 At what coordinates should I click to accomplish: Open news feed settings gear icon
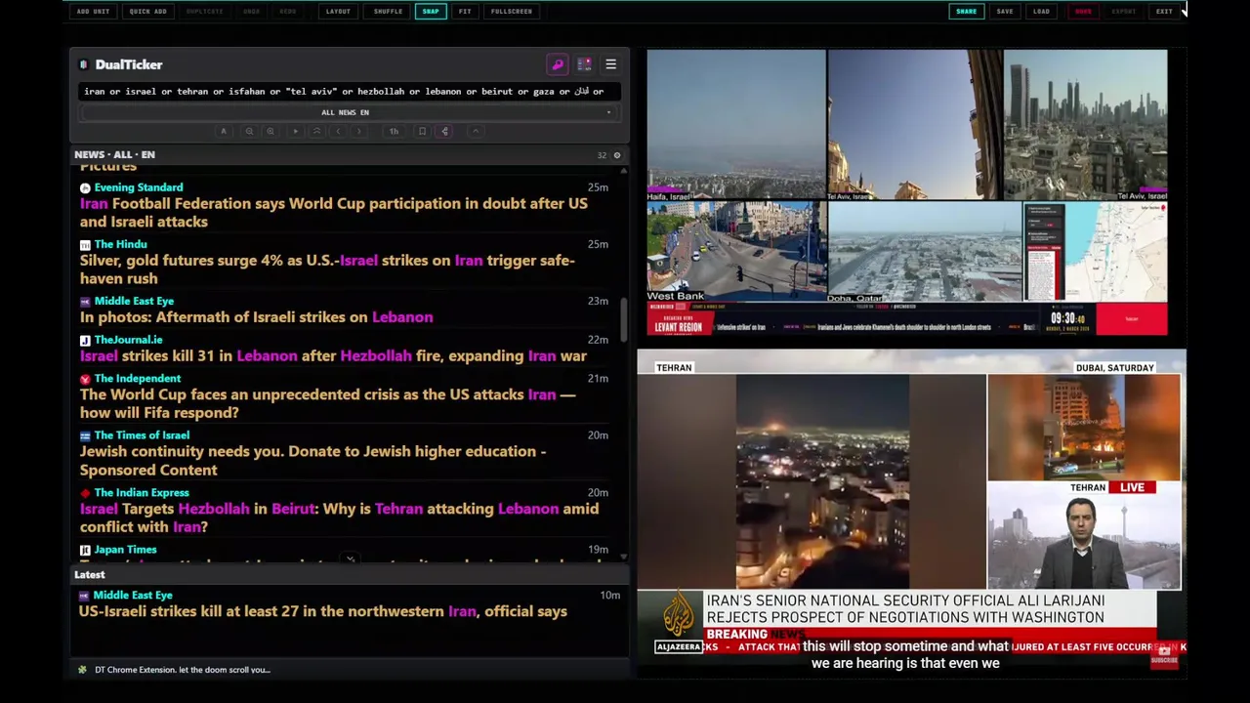tap(616, 155)
